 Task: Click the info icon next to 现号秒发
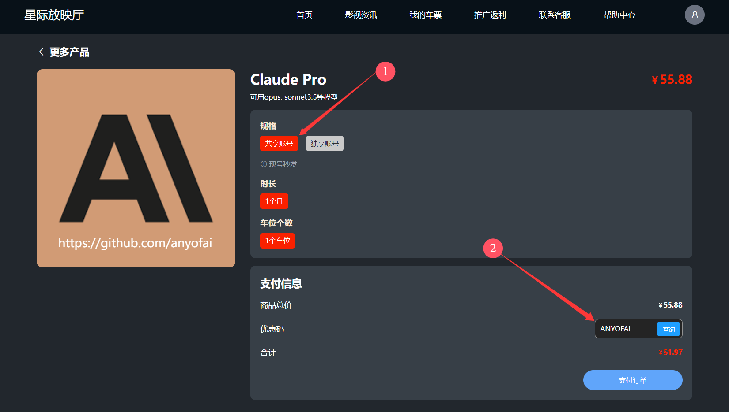(x=264, y=164)
